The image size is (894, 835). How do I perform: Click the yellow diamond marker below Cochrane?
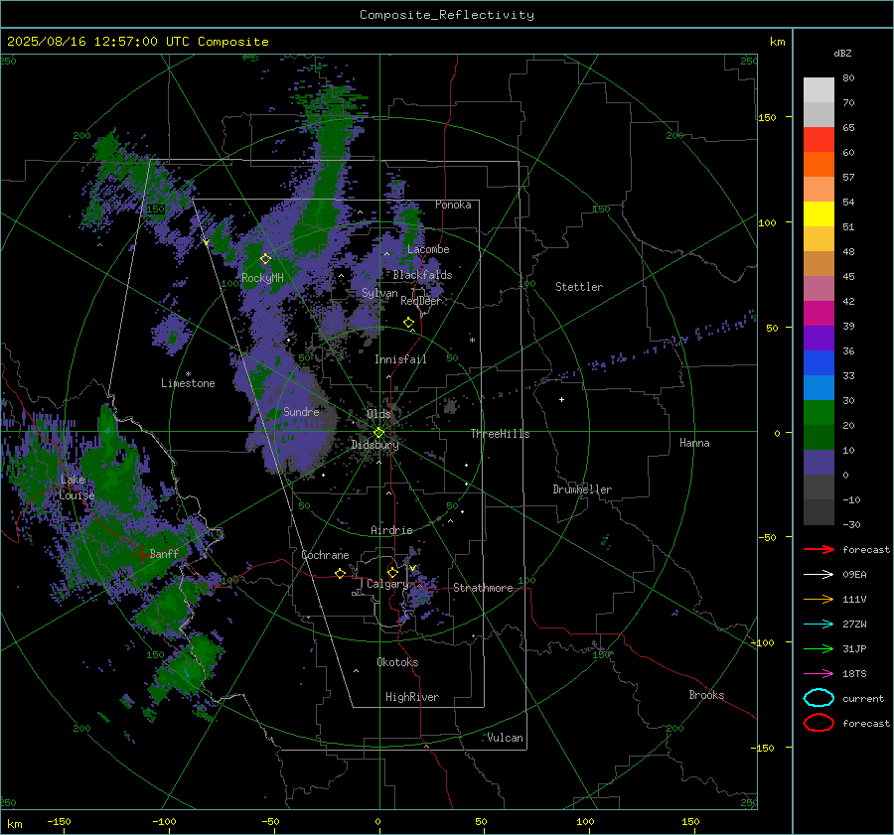pos(340,573)
